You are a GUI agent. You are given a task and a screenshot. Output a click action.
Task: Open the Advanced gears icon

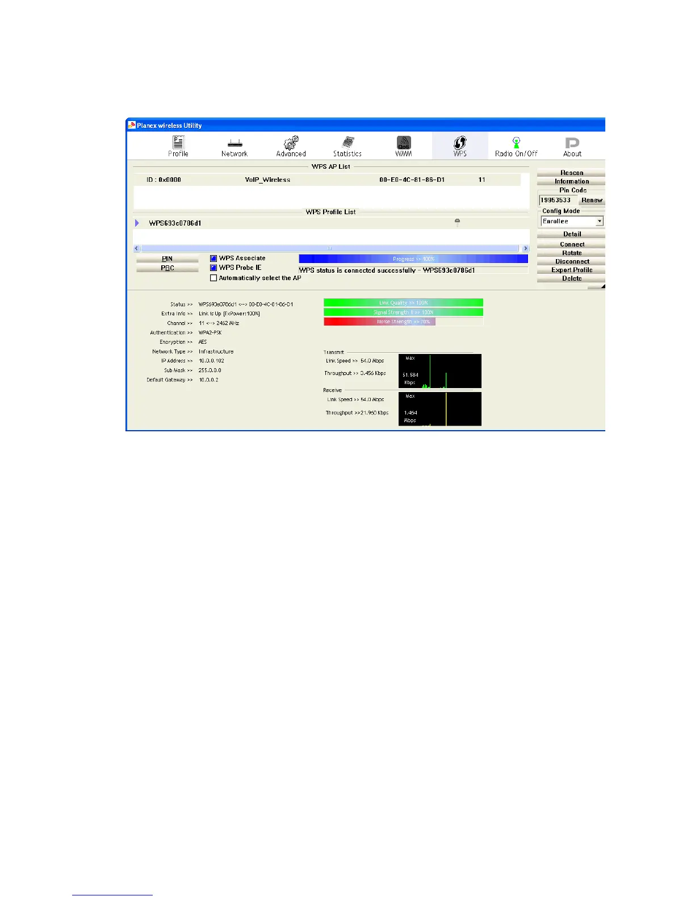pos(291,142)
